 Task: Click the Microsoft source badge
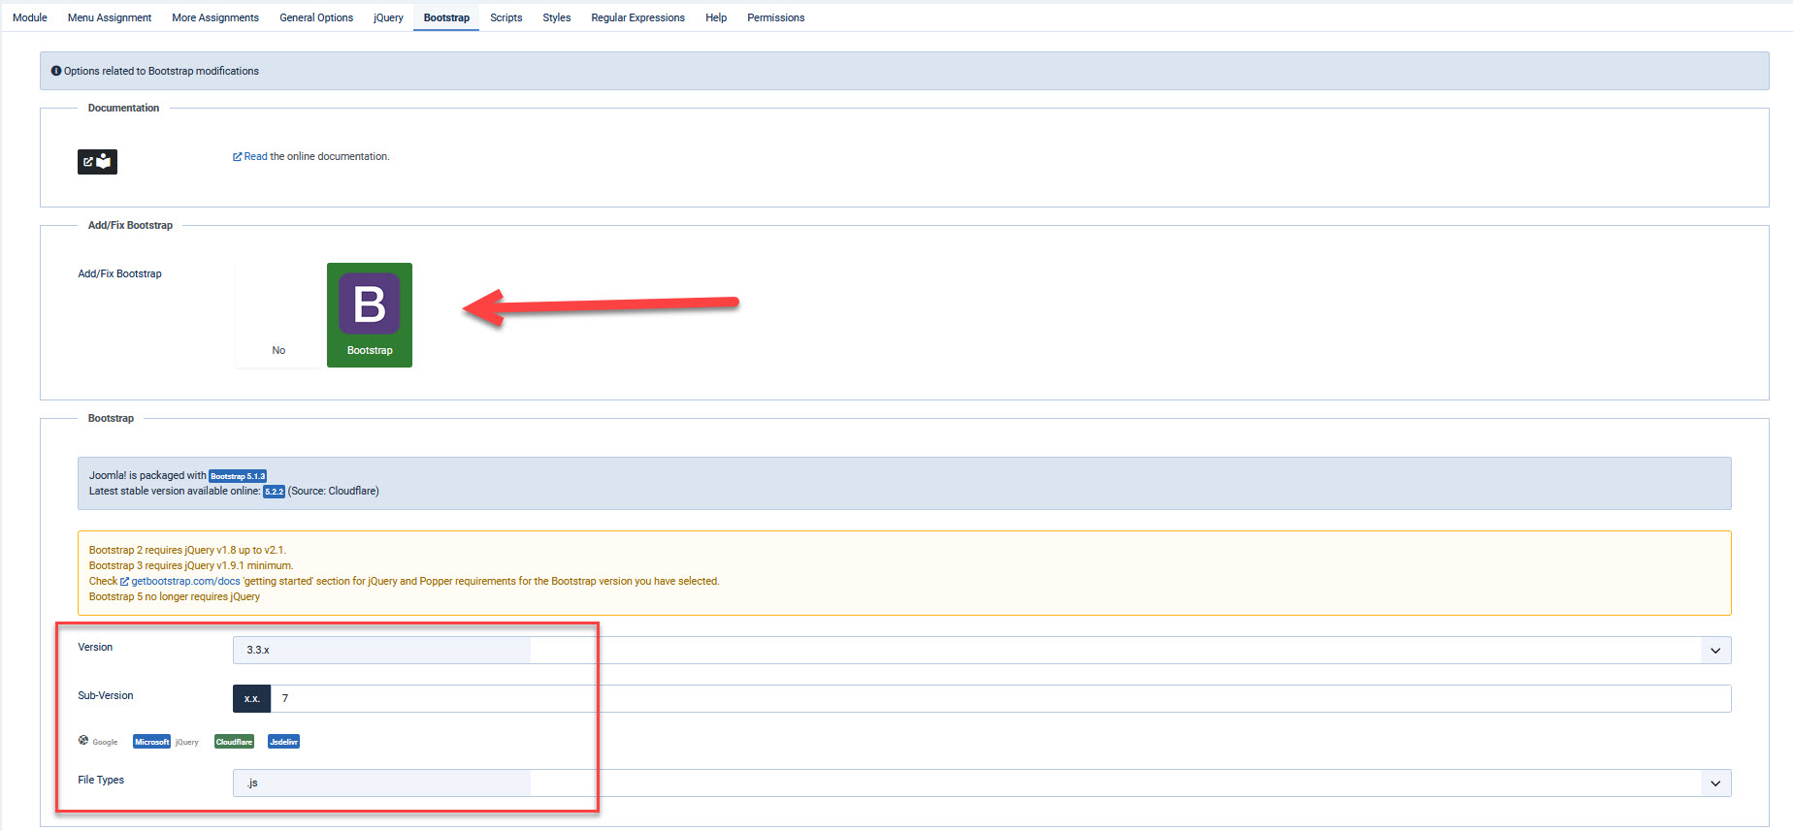(x=151, y=742)
